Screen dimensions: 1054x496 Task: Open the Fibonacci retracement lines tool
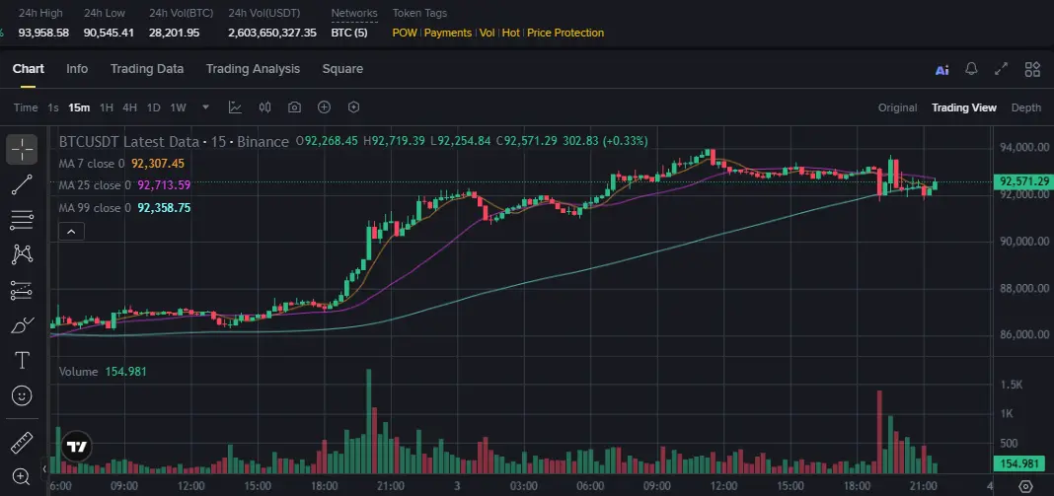click(x=22, y=219)
